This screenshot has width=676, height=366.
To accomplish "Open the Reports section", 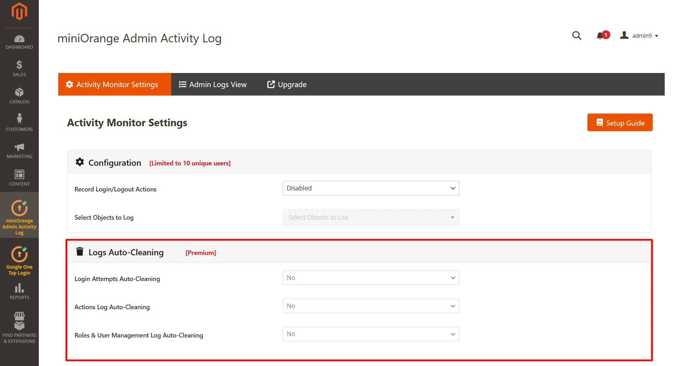I will (19, 291).
